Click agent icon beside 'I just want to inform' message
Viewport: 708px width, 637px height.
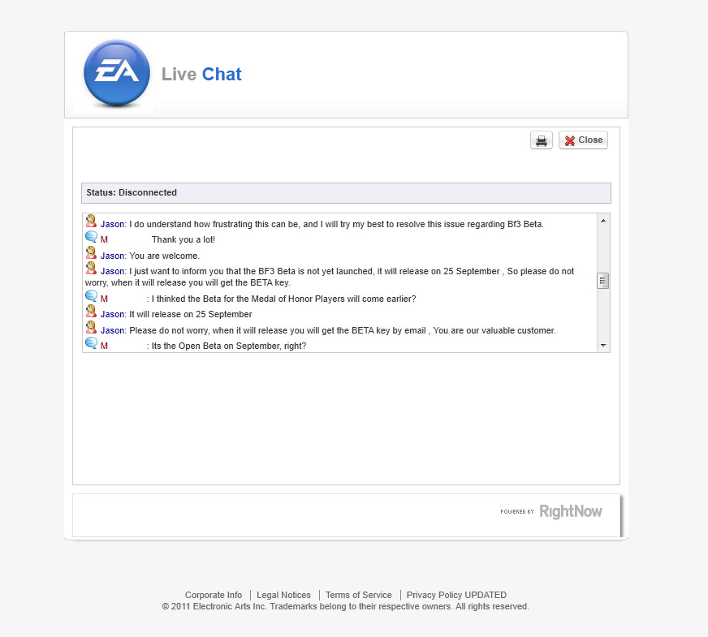click(x=91, y=268)
